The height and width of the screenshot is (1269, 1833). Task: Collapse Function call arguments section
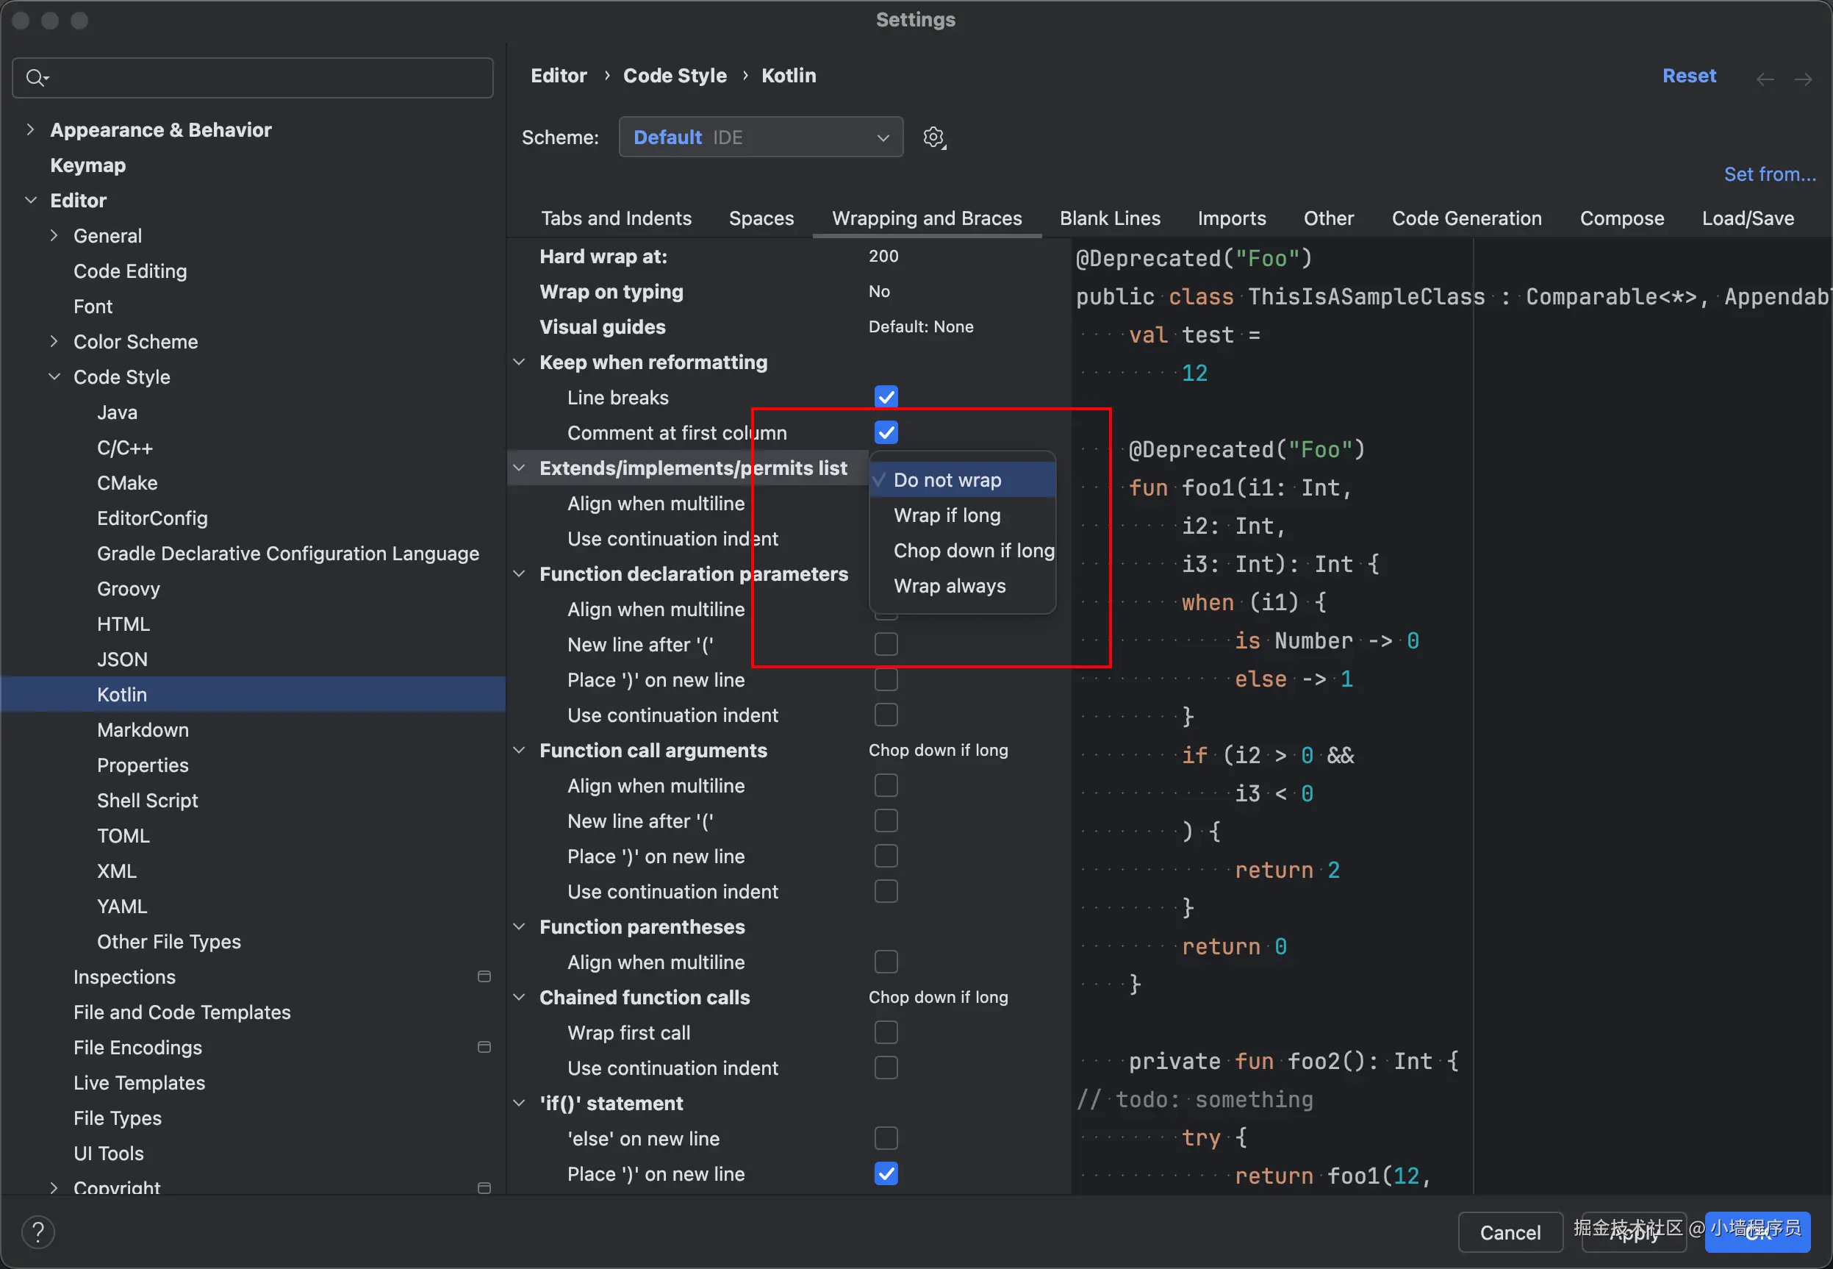point(519,750)
